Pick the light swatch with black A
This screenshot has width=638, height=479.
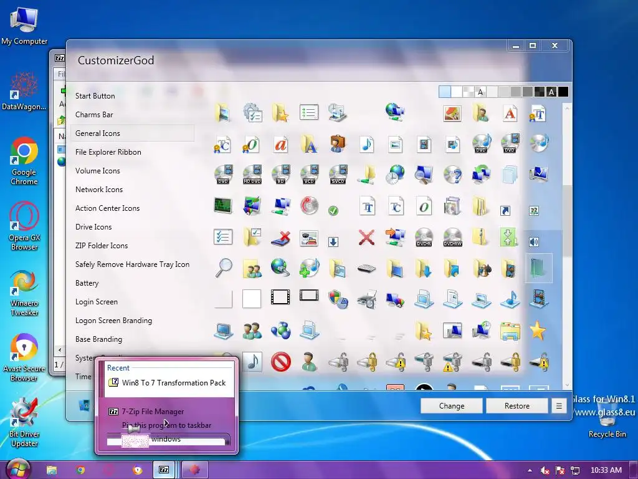click(x=480, y=92)
